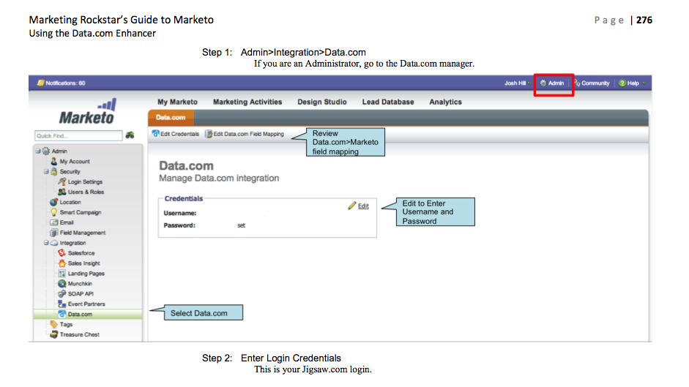Screen dimensions: 689x387
Task: Click the Field Mapping toolbar icon
Action: [x=209, y=134]
